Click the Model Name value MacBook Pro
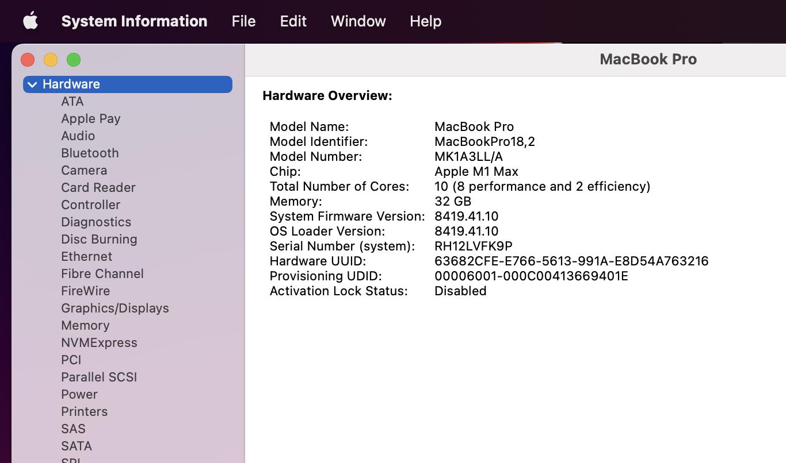Screen dimensions: 786x463 pos(474,126)
